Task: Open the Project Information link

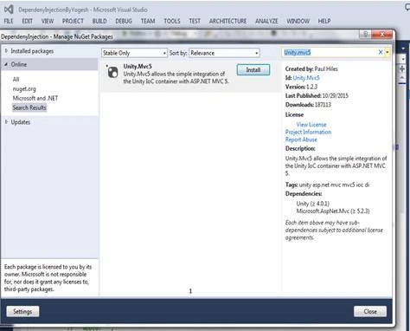Action: [x=308, y=132]
